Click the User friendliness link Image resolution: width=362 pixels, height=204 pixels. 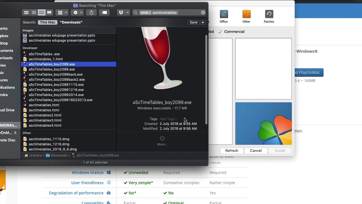tap(87, 183)
